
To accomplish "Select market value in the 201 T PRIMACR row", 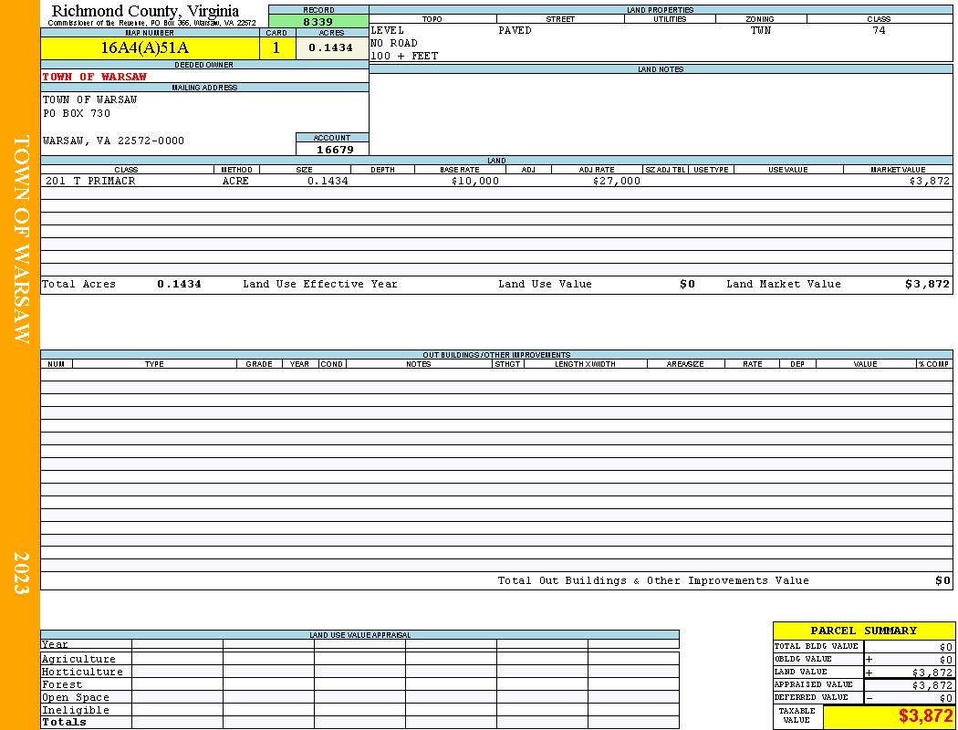I will click(x=930, y=181).
